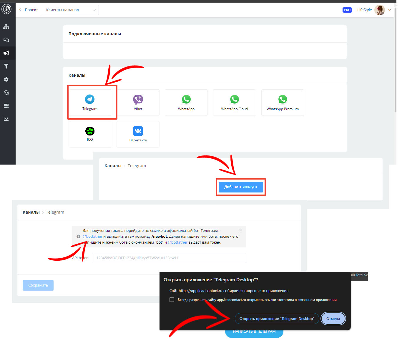Click the second @botfather link
This screenshot has height=345, width=402.
[x=177, y=242]
